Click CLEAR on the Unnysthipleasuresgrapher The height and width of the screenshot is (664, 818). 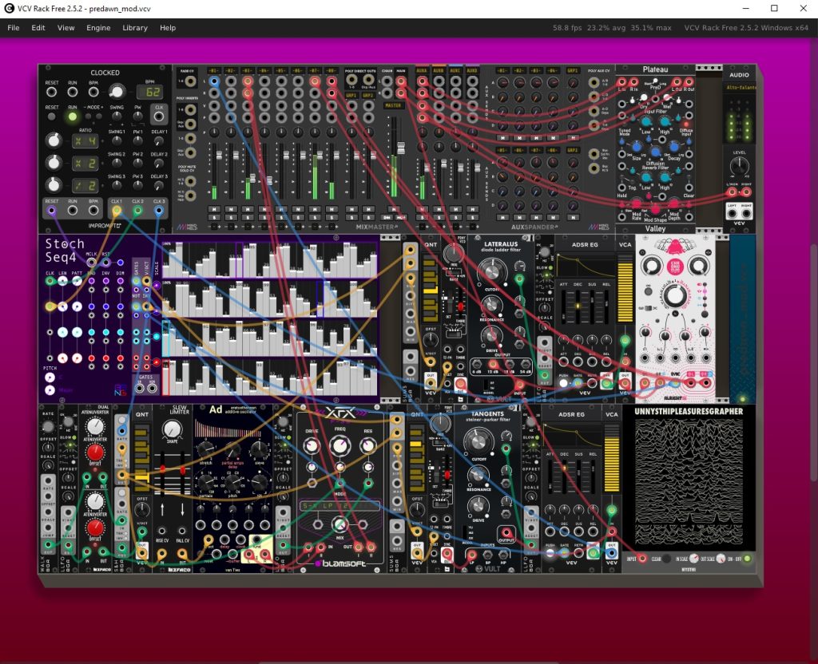(x=666, y=559)
